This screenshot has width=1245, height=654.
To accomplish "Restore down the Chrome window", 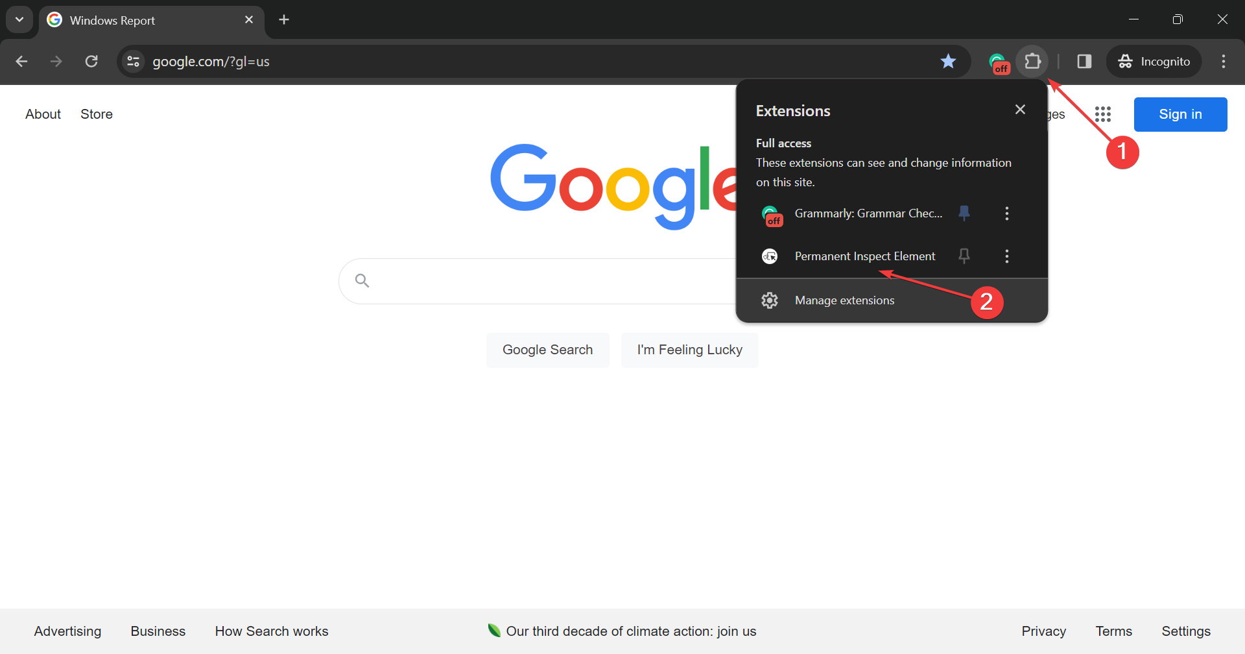I will click(1178, 19).
